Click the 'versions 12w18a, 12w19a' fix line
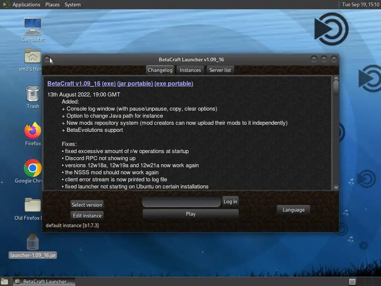The height and width of the screenshot is (286, 381). (130, 165)
